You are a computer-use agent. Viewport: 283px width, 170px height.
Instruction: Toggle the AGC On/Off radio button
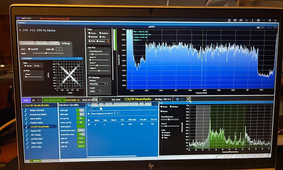29,49
